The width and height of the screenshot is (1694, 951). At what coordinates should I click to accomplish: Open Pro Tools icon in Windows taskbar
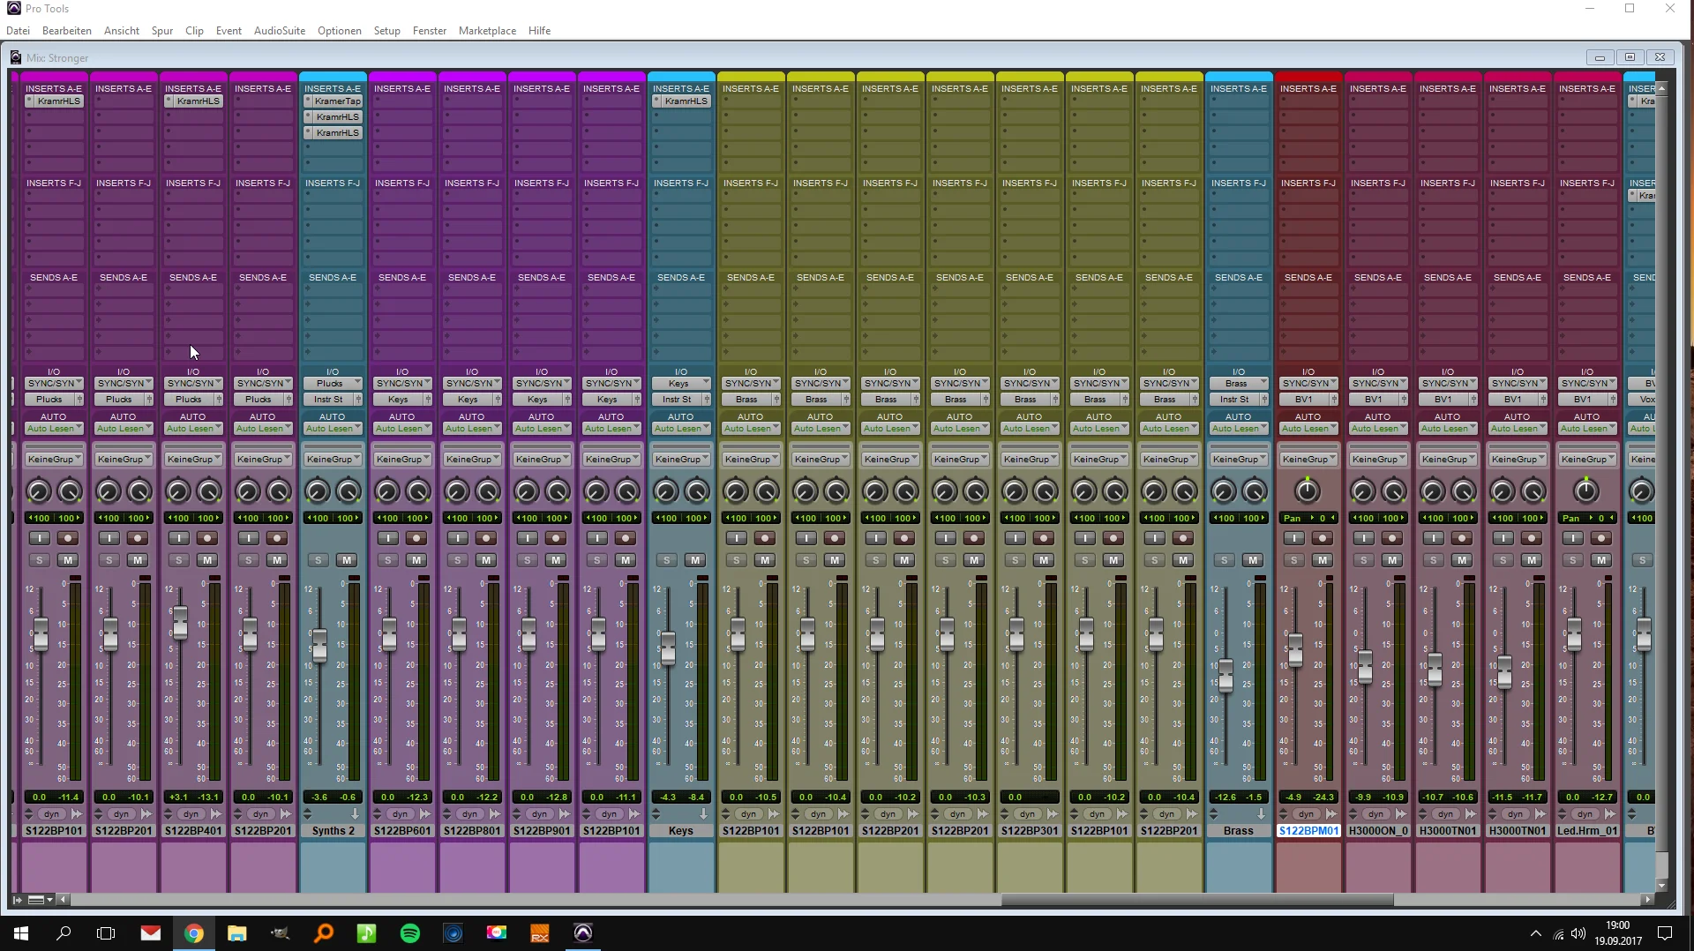click(x=583, y=932)
